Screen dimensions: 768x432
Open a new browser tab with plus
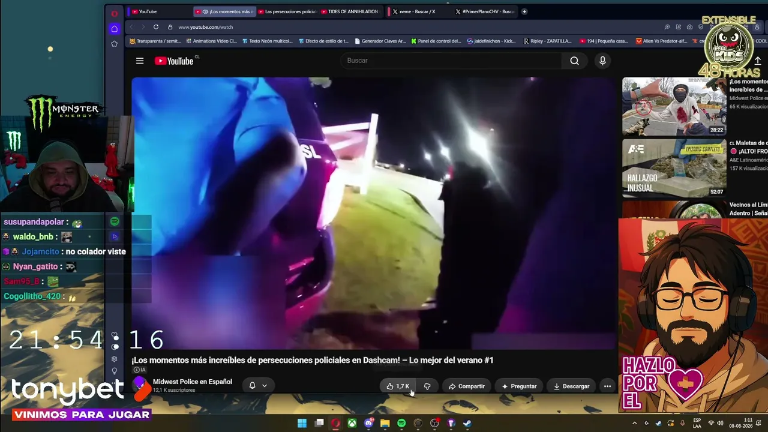524,11
